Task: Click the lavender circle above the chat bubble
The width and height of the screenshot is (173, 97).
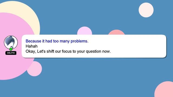Action: point(85,31)
